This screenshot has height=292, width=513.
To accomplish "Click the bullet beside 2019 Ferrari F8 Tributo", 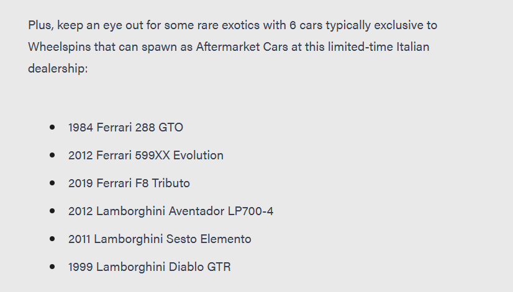I will pyautogui.click(x=52, y=183).
